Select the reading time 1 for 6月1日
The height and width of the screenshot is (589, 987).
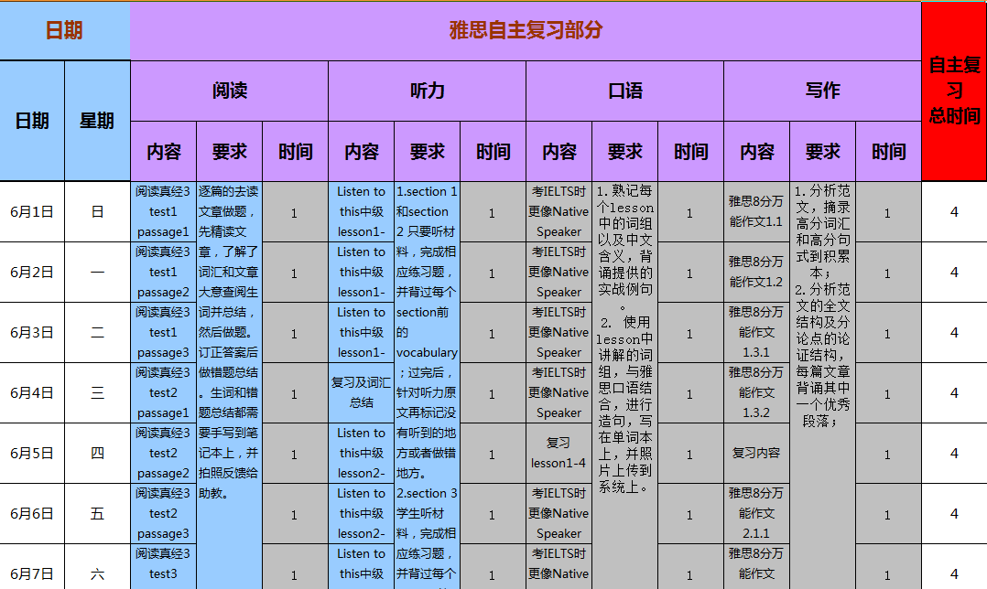(295, 212)
